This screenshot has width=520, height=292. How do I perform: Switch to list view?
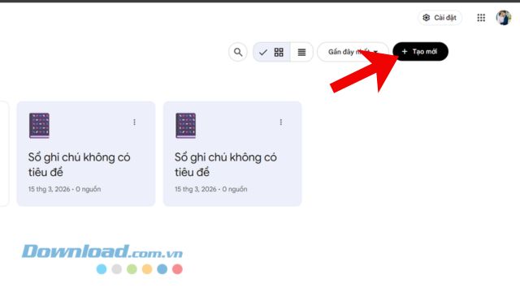tap(301, 52)
